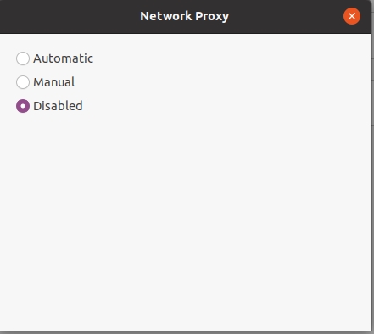Select the Disabled proxy radio button

[23, 106]
